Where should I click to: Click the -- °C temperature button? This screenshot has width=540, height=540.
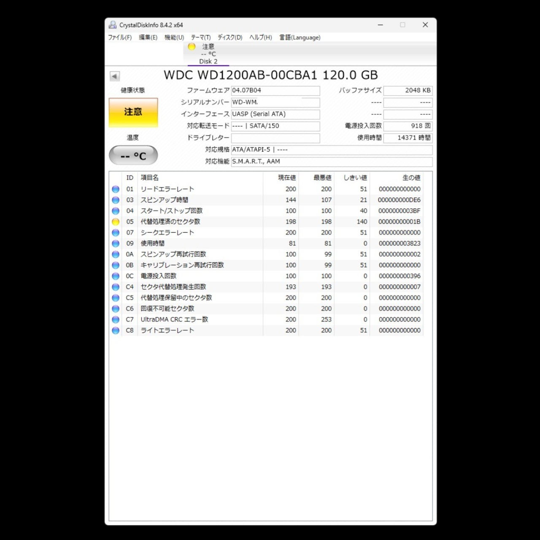pos(133,156)
